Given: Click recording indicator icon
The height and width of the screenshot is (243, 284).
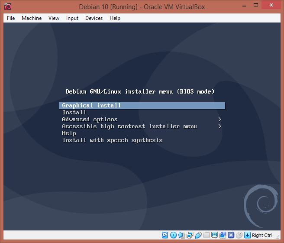Looking at the screenshot, I should 223,235.
